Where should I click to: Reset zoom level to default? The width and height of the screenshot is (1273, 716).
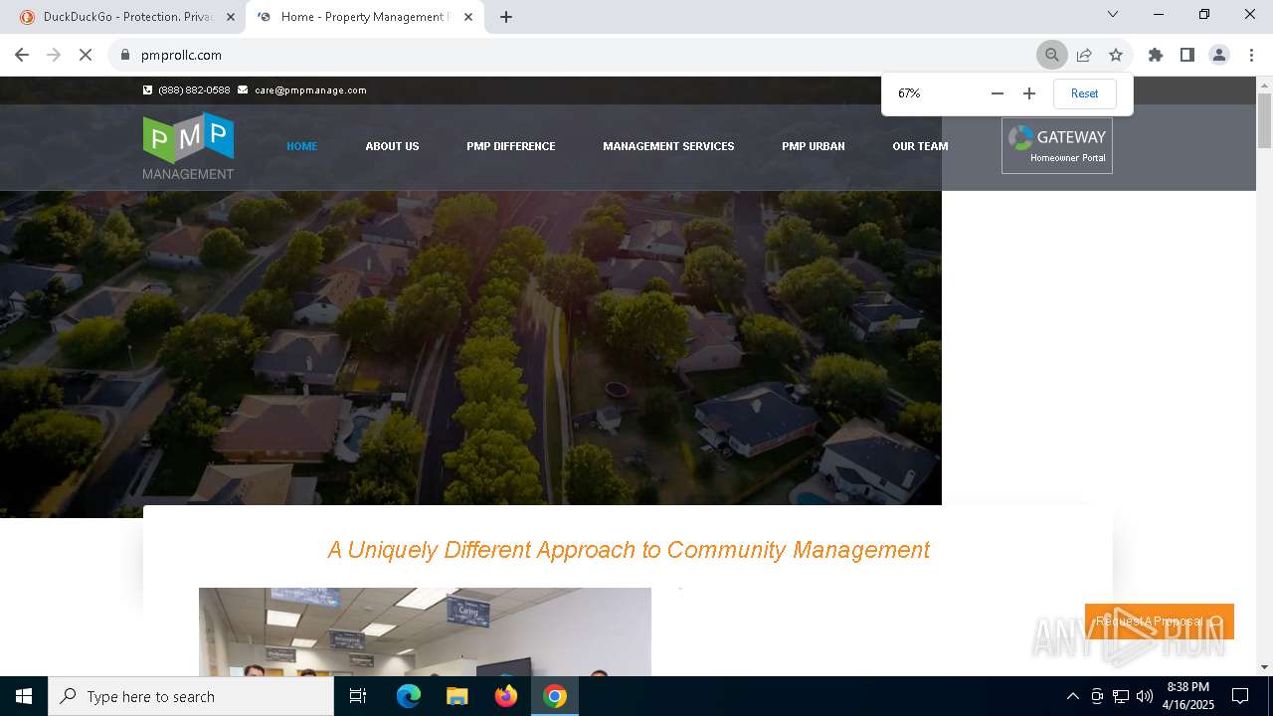pyautogui.click(x=1084, y=93)
